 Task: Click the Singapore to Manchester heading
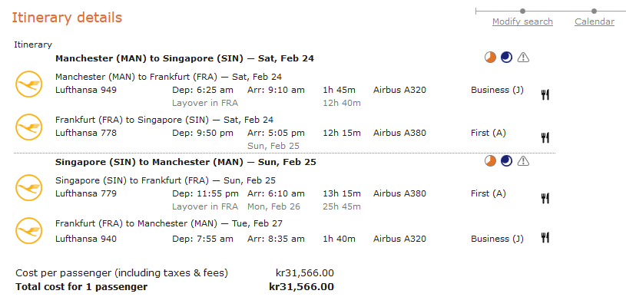(x=185, y=162)
